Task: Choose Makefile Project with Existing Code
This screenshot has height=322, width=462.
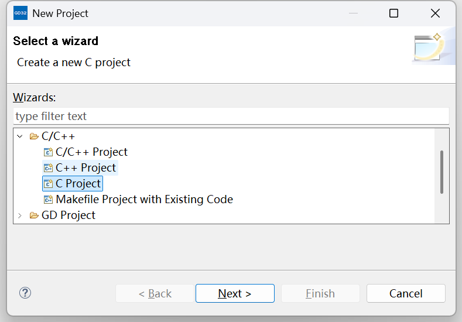Action: coord(144,200)
